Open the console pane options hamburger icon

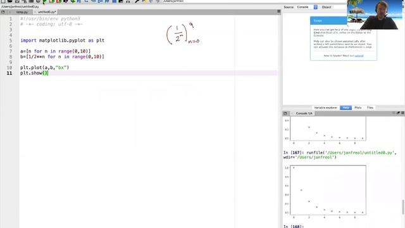[402, 113]
